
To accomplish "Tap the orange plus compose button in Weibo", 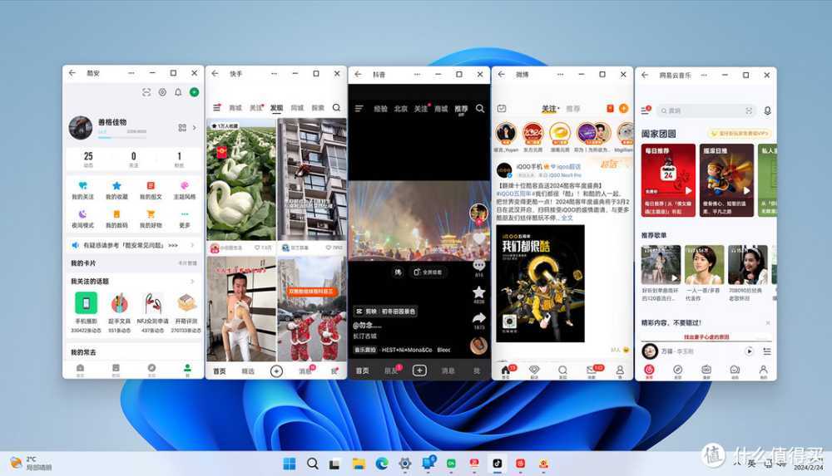I will tap(623, 108).
